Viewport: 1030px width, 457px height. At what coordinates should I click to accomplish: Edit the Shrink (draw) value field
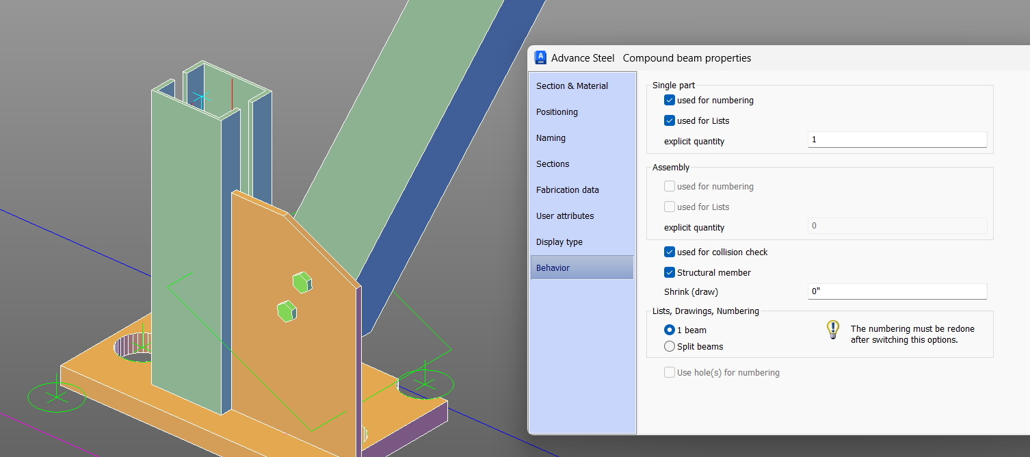point(897,291)
